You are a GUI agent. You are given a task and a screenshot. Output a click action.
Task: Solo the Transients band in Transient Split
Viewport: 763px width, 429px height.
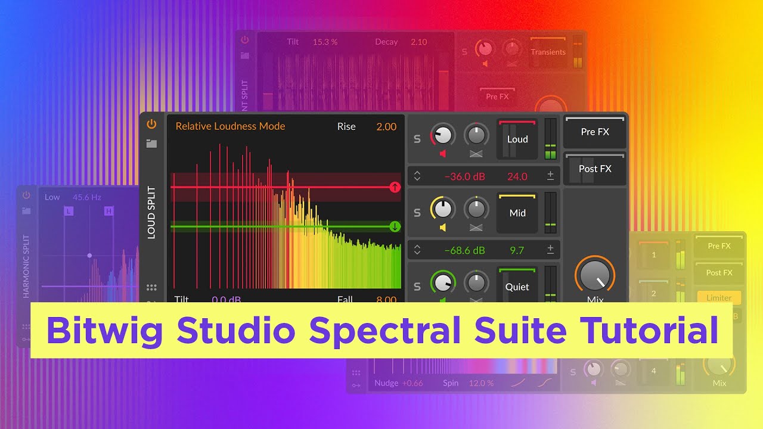(465, 52)
